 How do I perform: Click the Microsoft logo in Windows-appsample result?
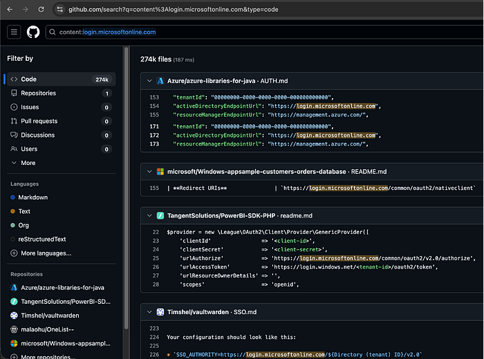coord(160,171)
